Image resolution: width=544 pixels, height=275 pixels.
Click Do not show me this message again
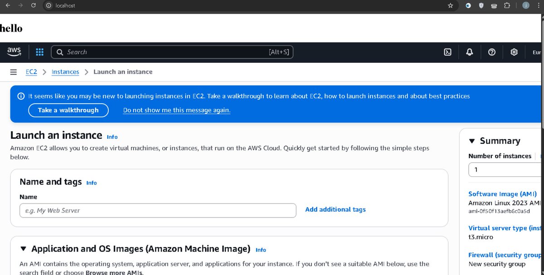177,110
